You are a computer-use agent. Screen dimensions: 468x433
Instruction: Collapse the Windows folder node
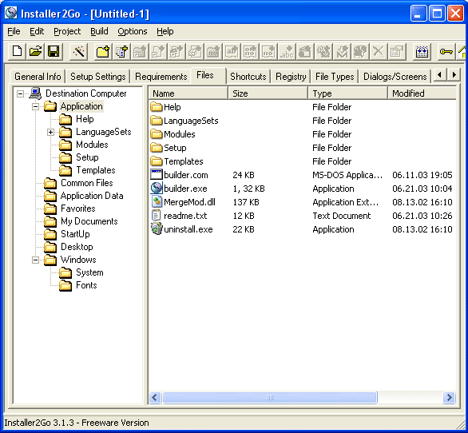(35, 260)
